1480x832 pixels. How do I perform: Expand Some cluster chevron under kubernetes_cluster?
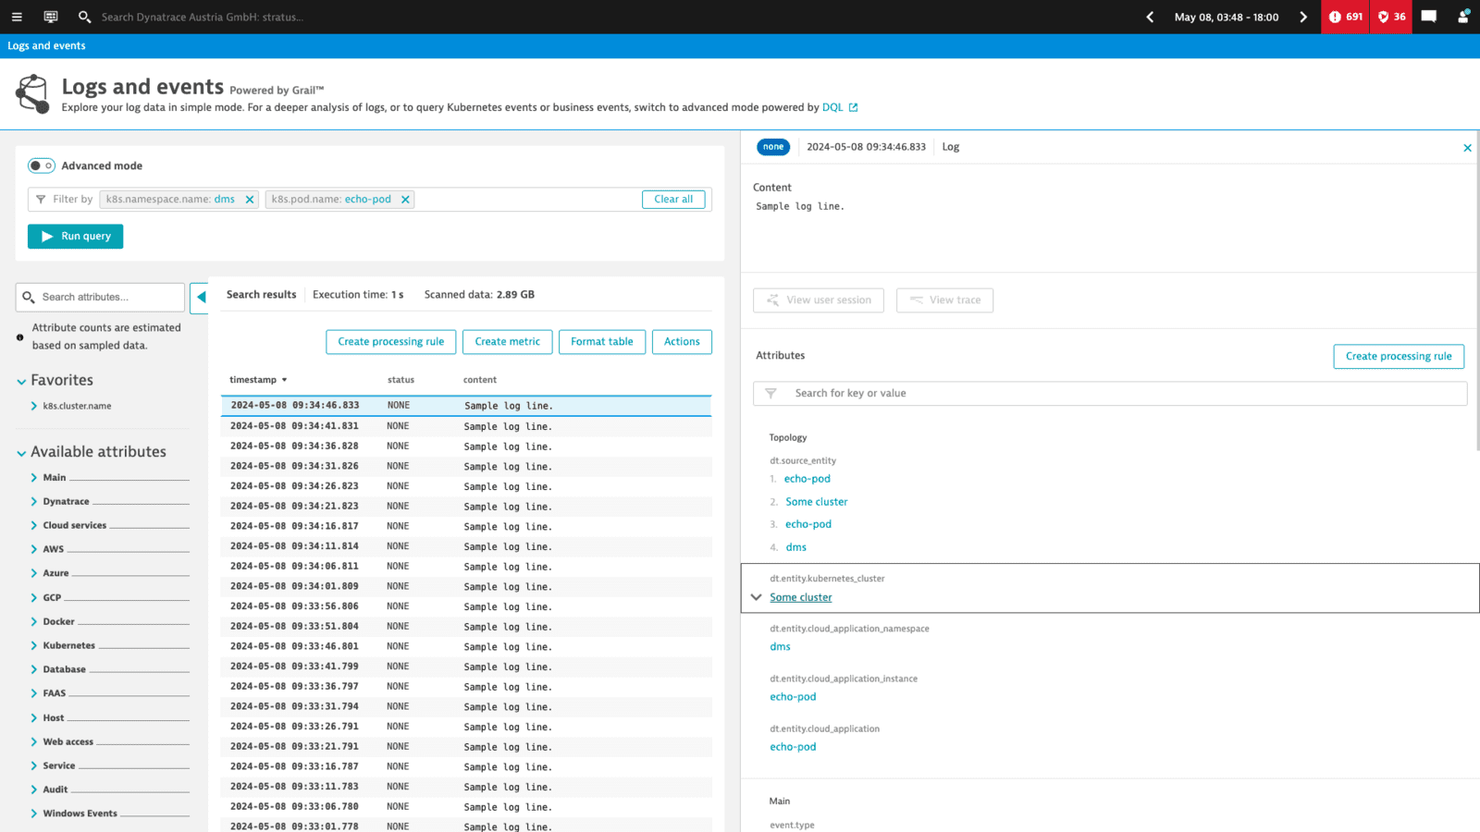point(757,597)
